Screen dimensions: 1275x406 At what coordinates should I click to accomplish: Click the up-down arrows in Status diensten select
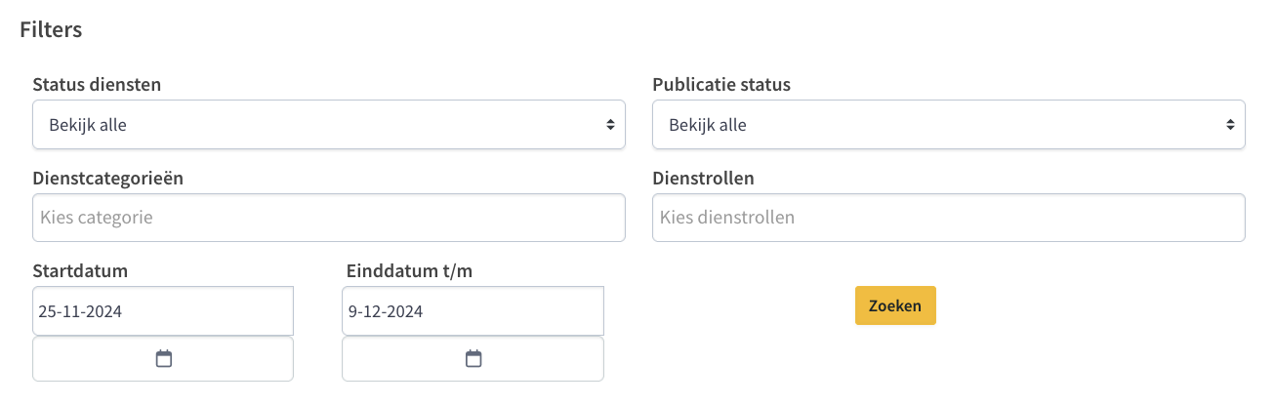coord(610,125)
